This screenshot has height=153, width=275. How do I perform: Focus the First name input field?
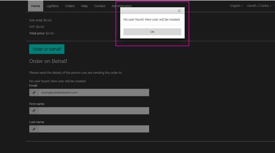94,111
